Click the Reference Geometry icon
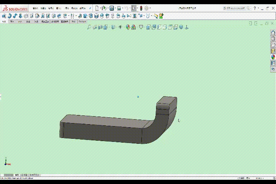Screen dimensions: 276x184 pos(140,16)
